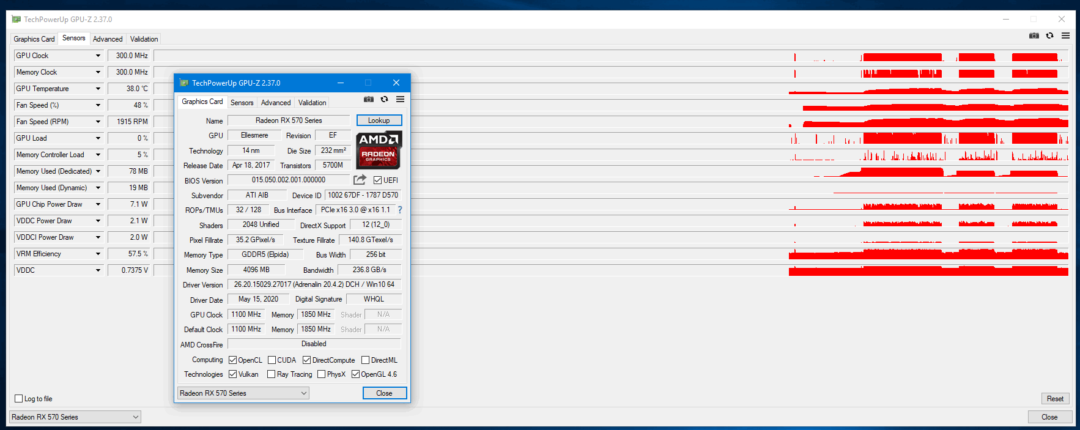
Task: Toggle the Ray Tracing checkbox
Action: click(272, 374)
